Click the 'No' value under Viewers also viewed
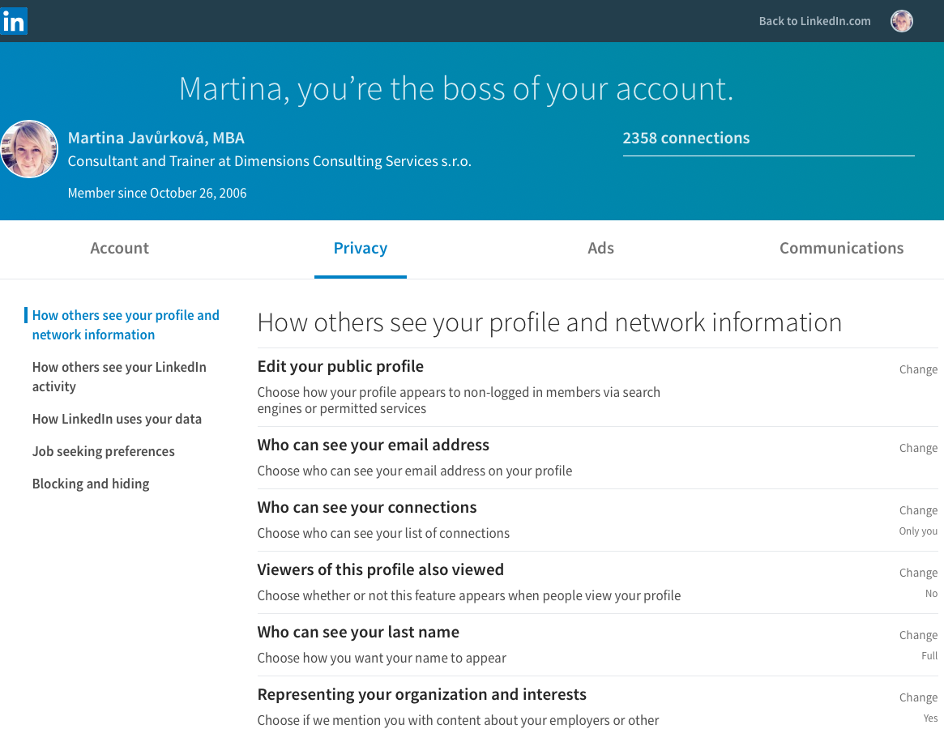 pos(931,594)
